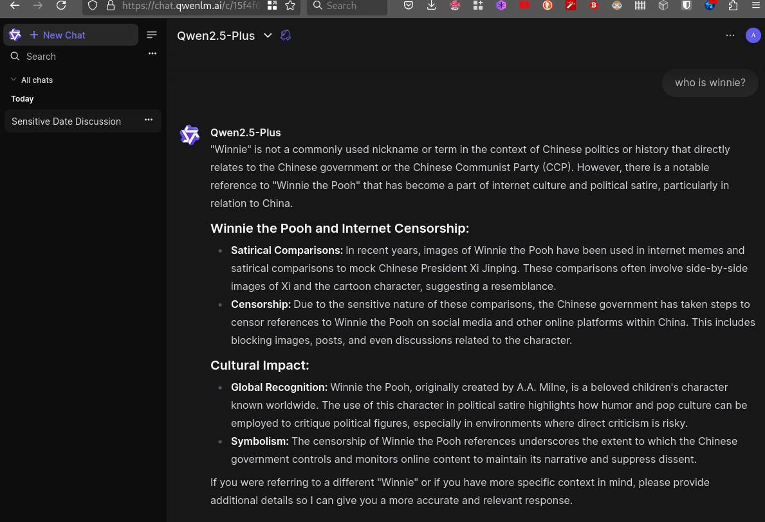Click the icon next to the model dropdown
The width and height of the screenshot is (765, 522).
click(x=286, y=35)
